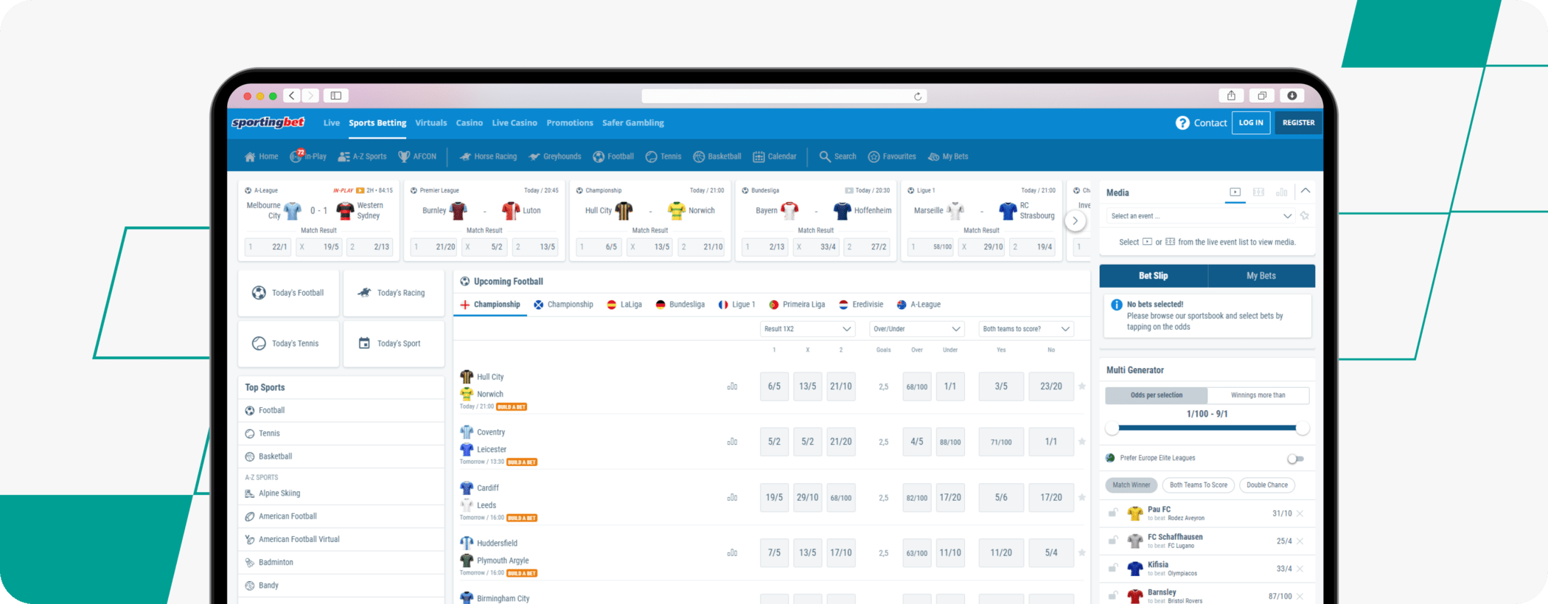
Task: Open Both teams to score dropdown
Action: coord(1025,329)
